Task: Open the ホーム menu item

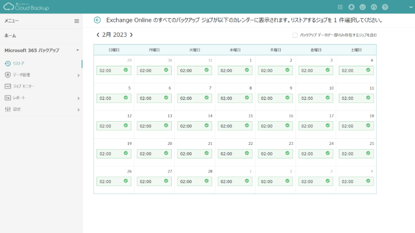Action: 10,36
